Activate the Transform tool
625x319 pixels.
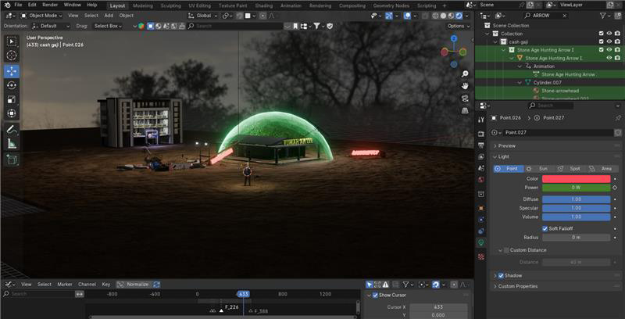[12, 113]
